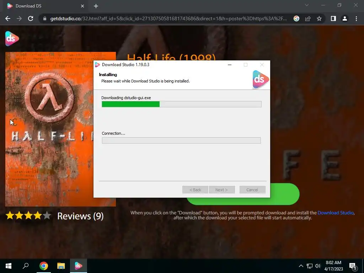
Task: Reload the page with the refresh icon
Action: [x=31, y=18]
